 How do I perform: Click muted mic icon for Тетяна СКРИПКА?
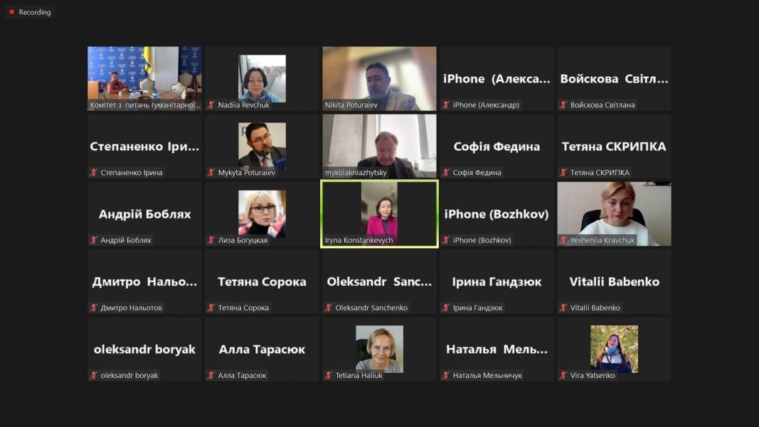coord(563,173)
